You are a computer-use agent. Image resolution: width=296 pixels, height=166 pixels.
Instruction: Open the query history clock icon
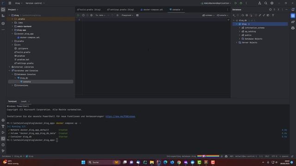[83, 15]
